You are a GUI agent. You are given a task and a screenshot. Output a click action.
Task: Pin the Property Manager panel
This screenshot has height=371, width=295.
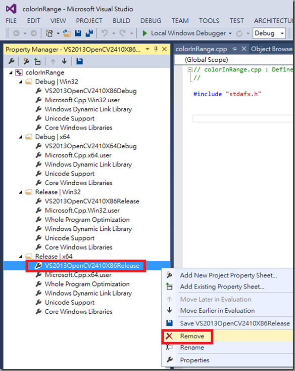(x=156, y=49)
